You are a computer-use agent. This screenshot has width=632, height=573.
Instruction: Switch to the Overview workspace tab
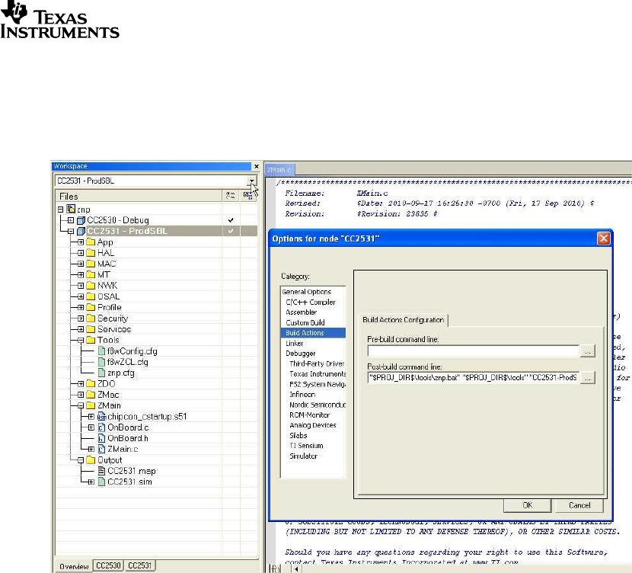74,566
